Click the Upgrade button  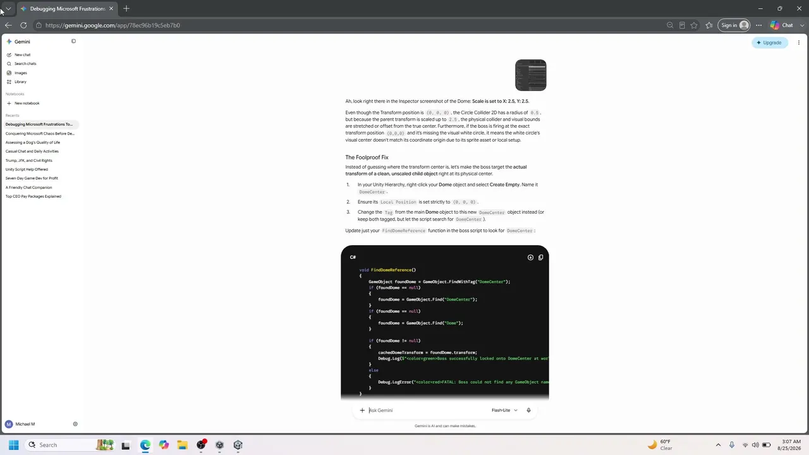pos(770,42)
